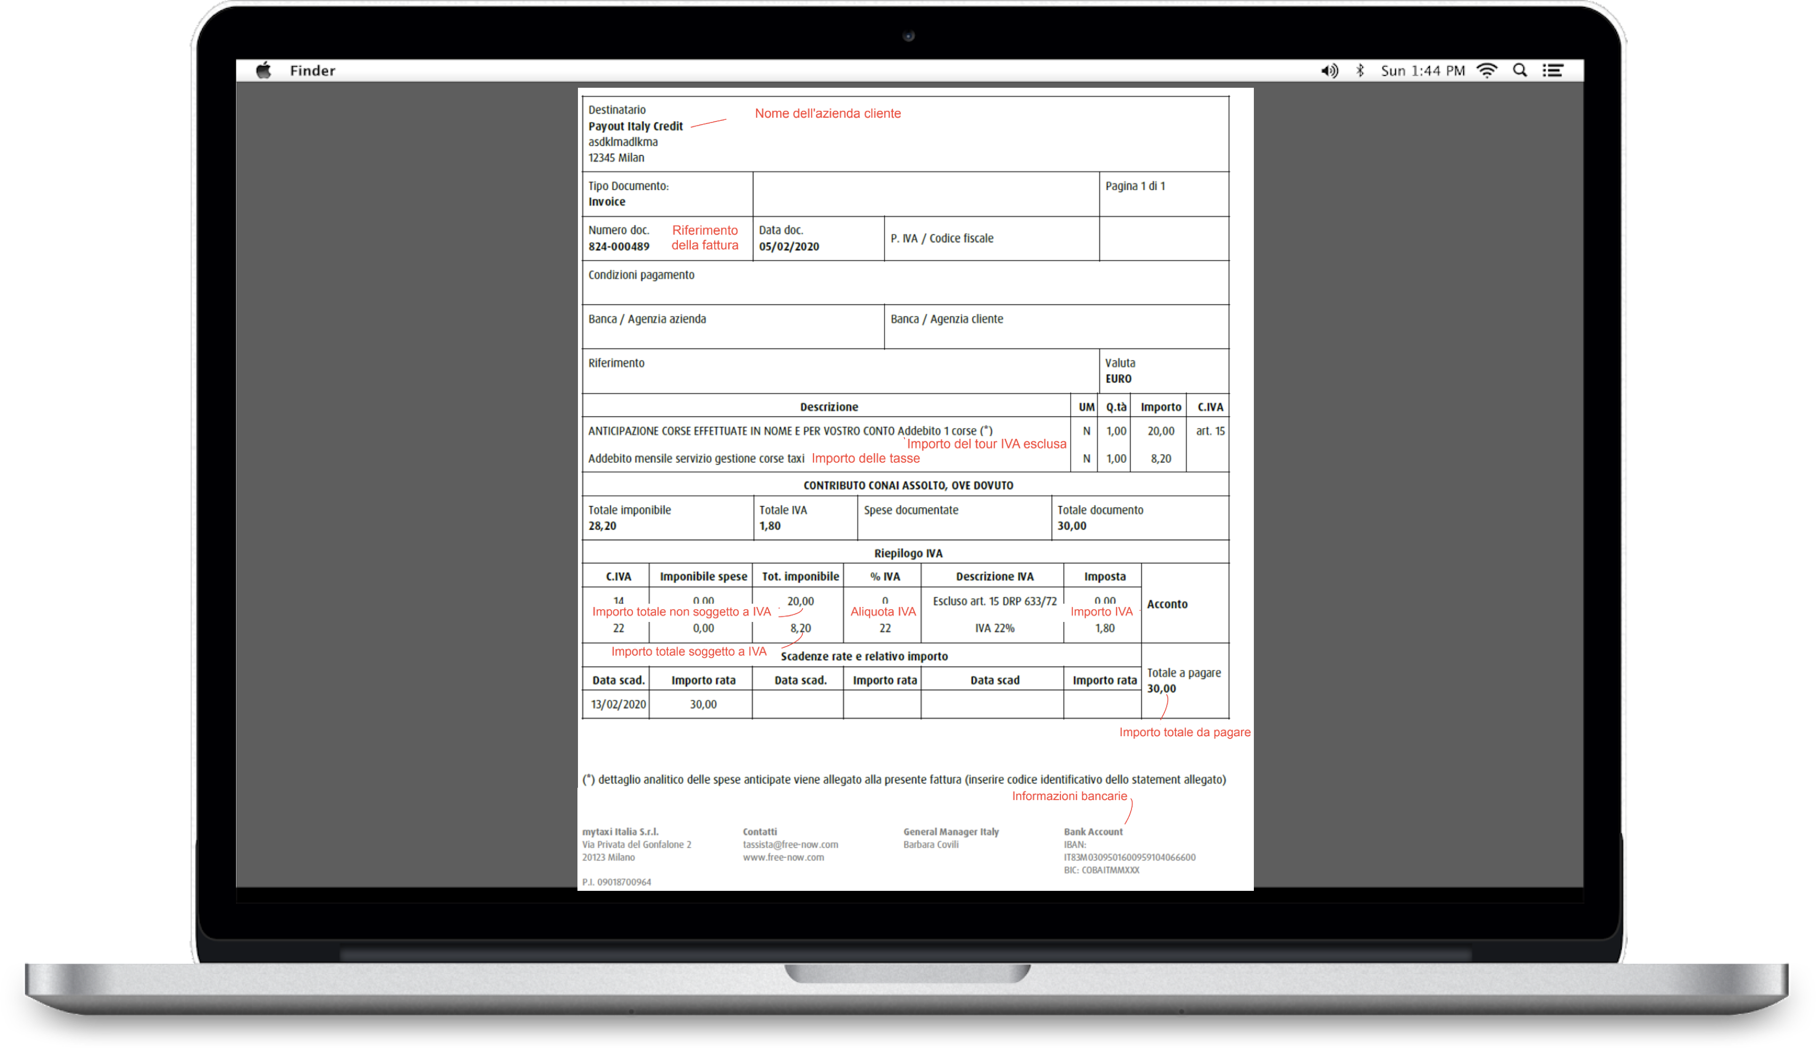The height and width of the screenshot is (1049, 1816).
Task: Click the Escluso art. 15 DRP 633/72 cell
Action: [994, 602]
